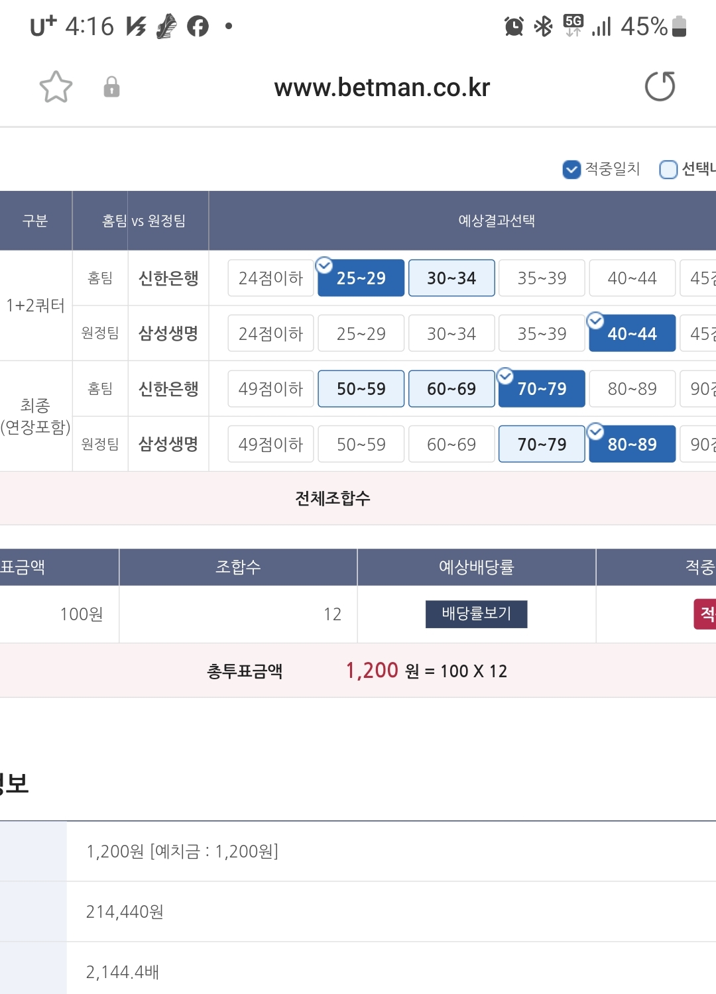Tap the site security lock icon
The image size is (716, 994).
pyautogui.click(x=111, y=87)
